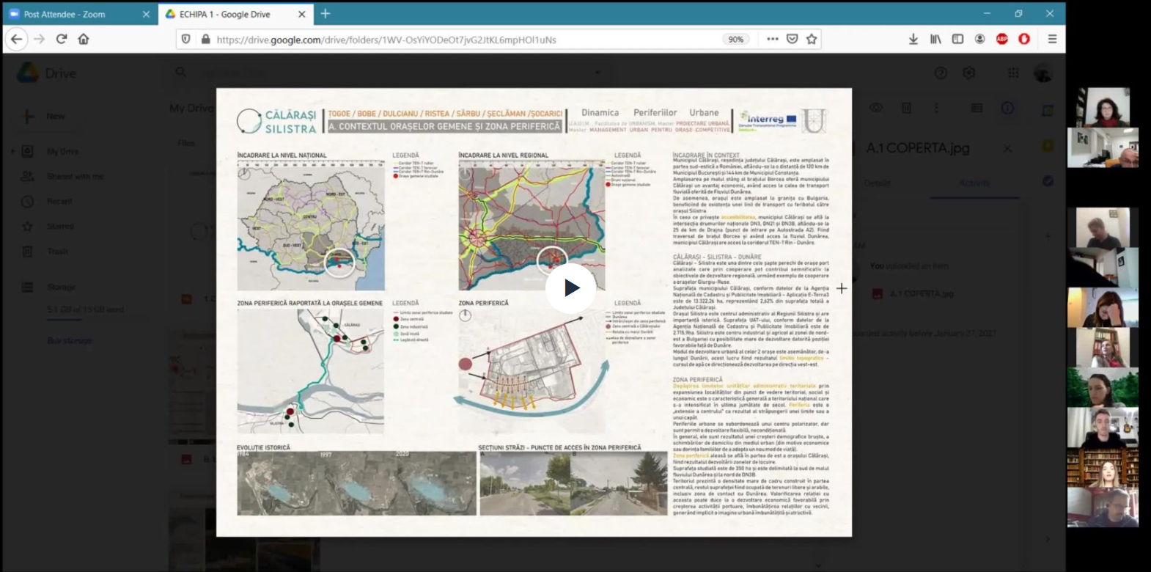Open Shared with me

[x=75, y=176]
